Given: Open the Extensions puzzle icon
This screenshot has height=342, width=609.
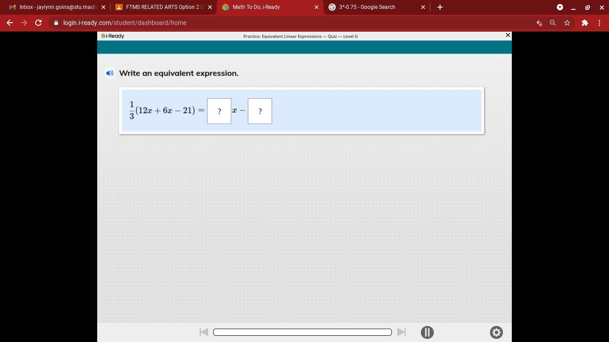Looking at the screenshot, I should [585, 23].
